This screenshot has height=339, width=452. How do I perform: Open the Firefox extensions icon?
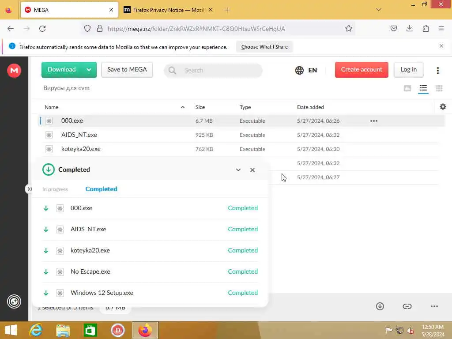pos(426,28)
